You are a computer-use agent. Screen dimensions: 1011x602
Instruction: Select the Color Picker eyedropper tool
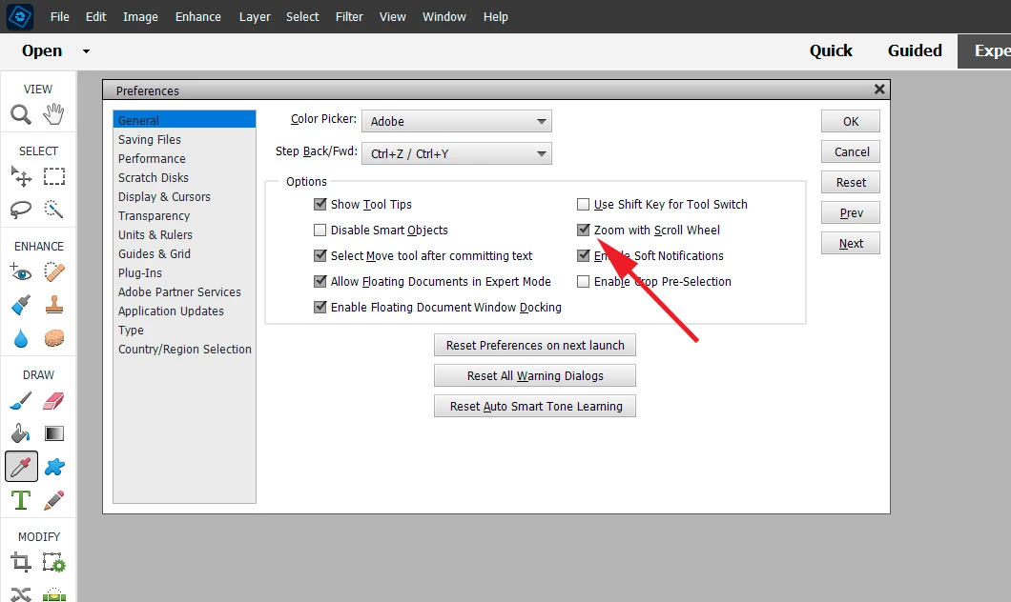point(21,466)
